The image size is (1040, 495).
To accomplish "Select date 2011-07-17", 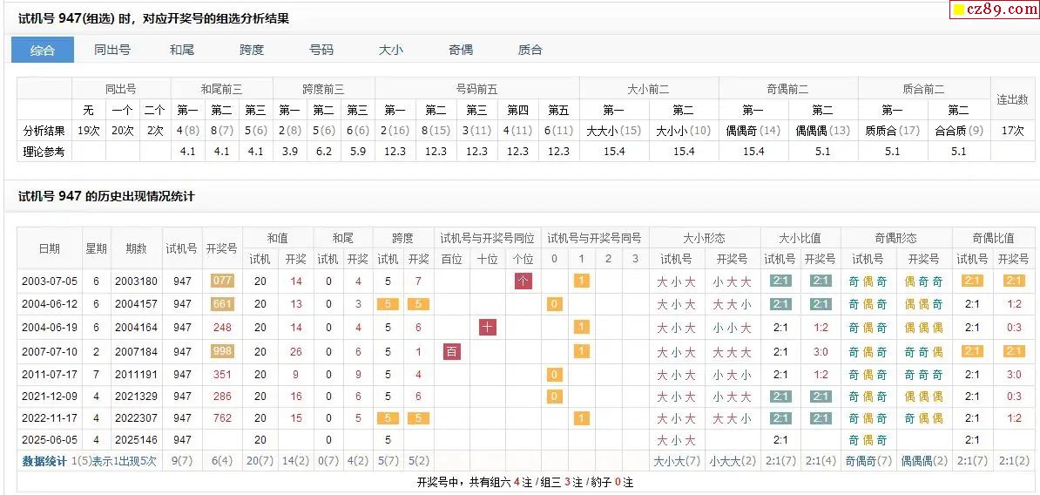I will pos(50,375).
